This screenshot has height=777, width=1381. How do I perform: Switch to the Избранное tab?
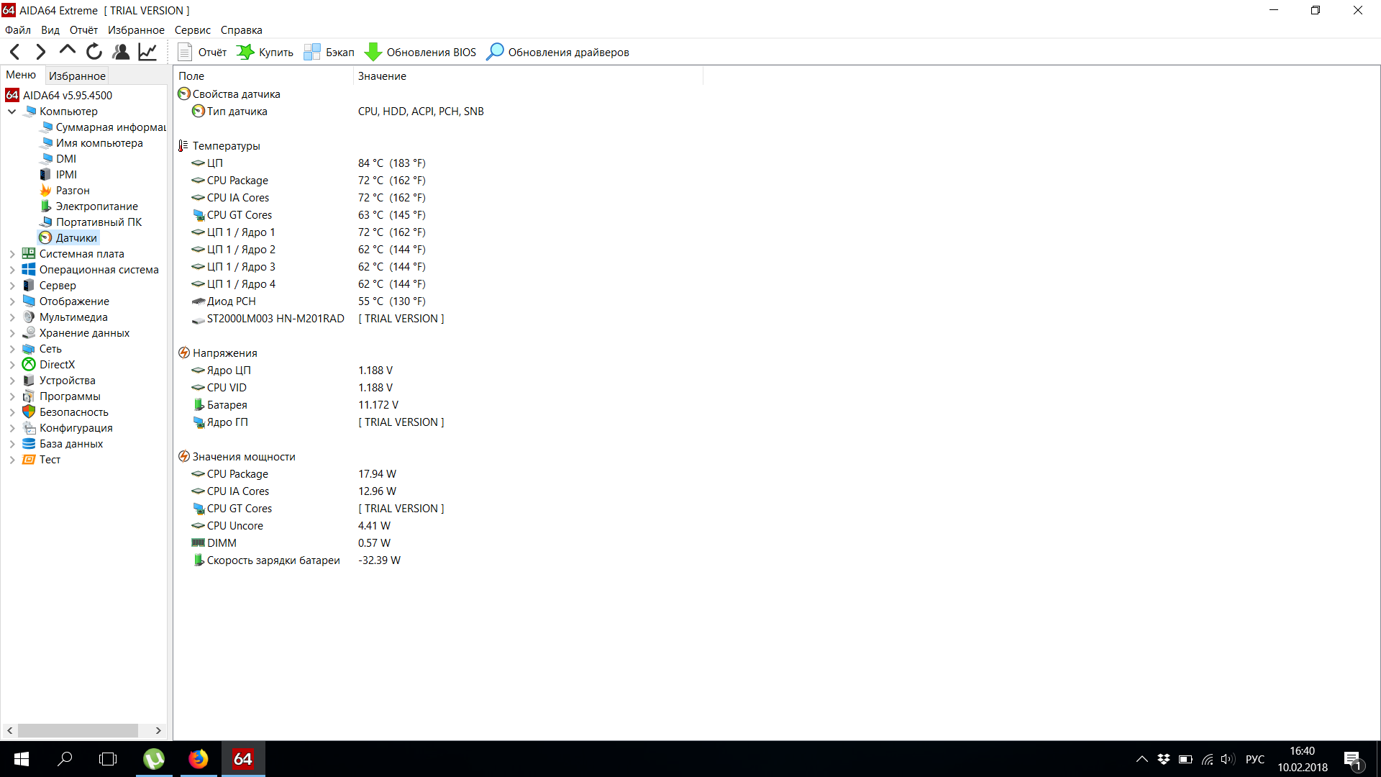(x=77, y=76)
